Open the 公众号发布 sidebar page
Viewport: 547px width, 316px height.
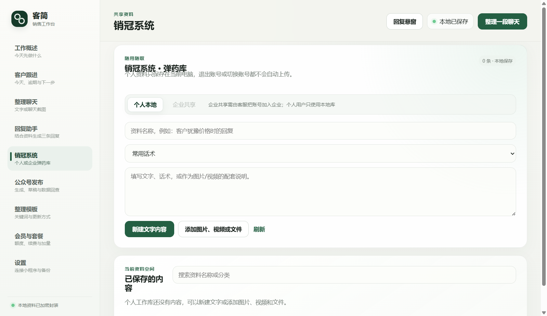tap(50, 186)
